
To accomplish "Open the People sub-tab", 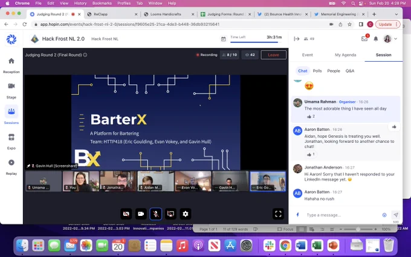I will coord(334,71).
